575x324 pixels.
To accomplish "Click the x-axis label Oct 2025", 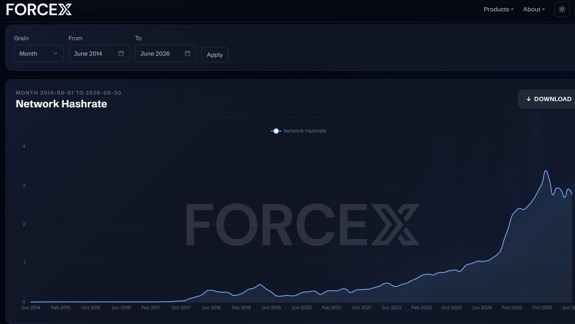I will pos(542,308).
